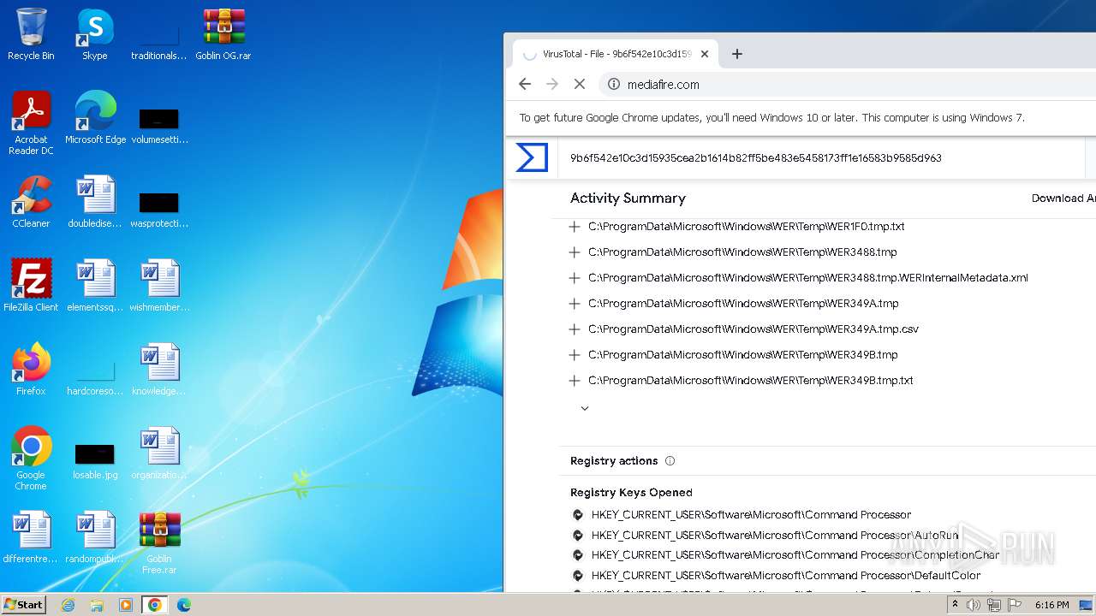
Task: Open the Microsoft Edge desktop shortcut
Action: pyautogui.click(x=95, y=118)
